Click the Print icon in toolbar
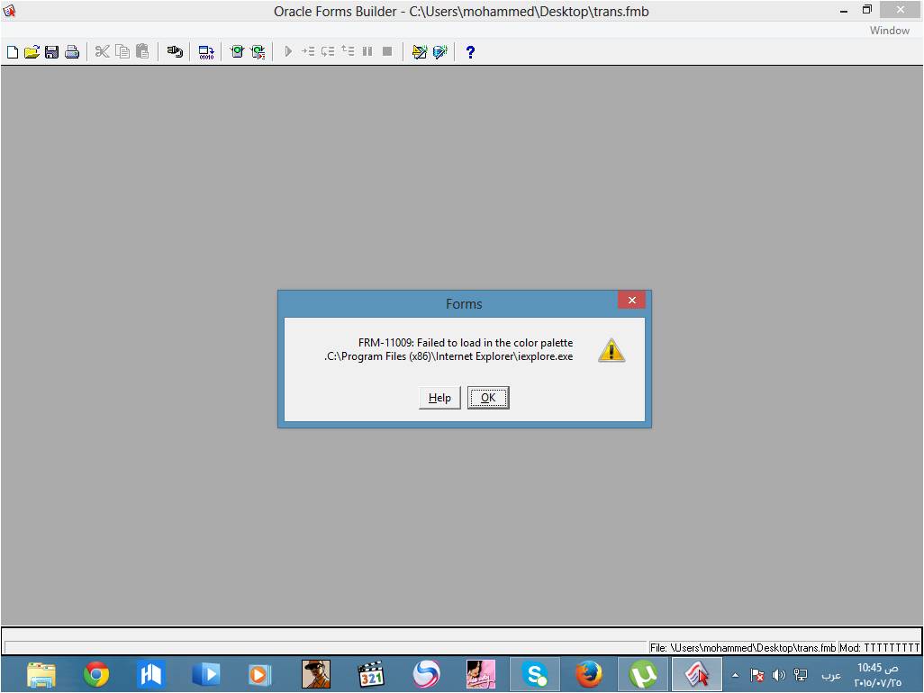 (71, 52)
